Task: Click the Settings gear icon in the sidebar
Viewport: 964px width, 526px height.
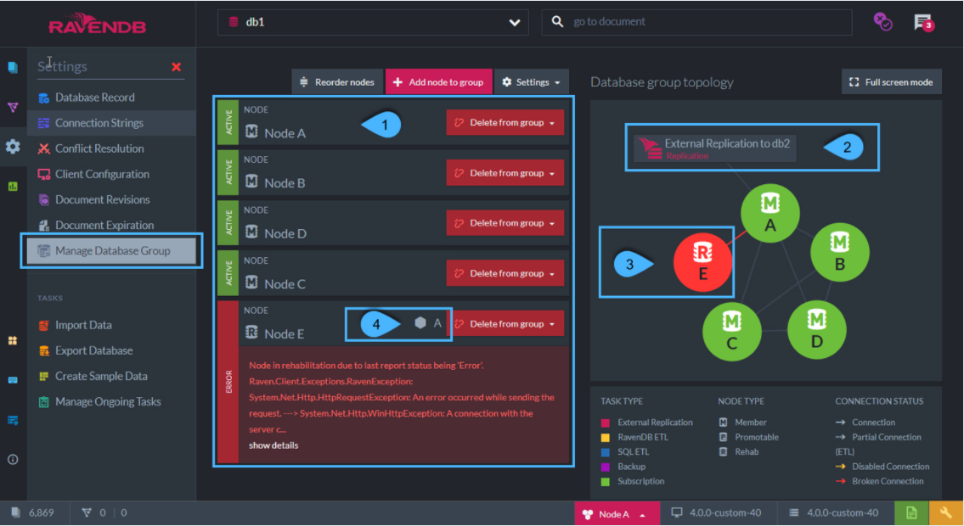Action: pyautogui.click(x=12, y=146)
